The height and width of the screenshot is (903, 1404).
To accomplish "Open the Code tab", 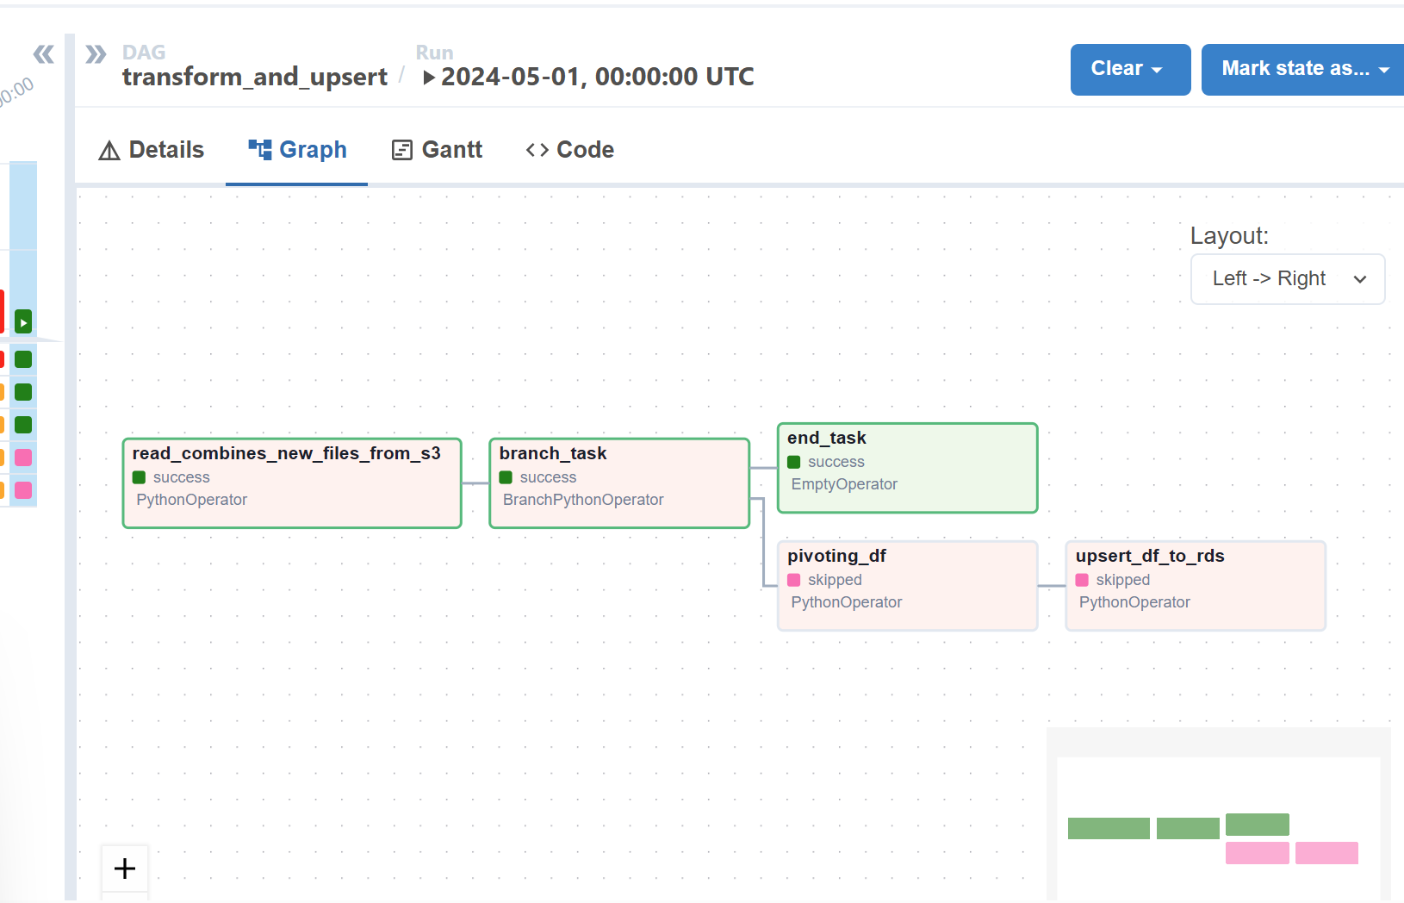I will 585,149.
